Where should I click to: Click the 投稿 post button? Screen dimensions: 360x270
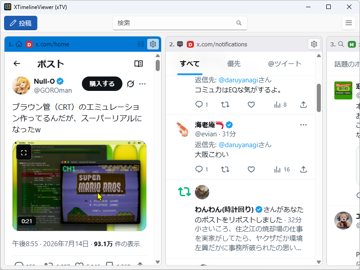point(21,23)
